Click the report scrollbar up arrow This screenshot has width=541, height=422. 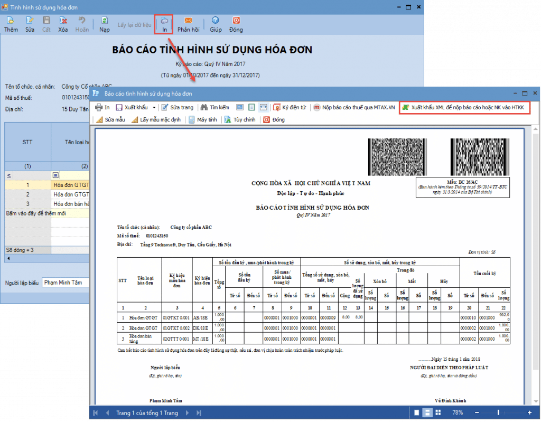pos(536,129)
